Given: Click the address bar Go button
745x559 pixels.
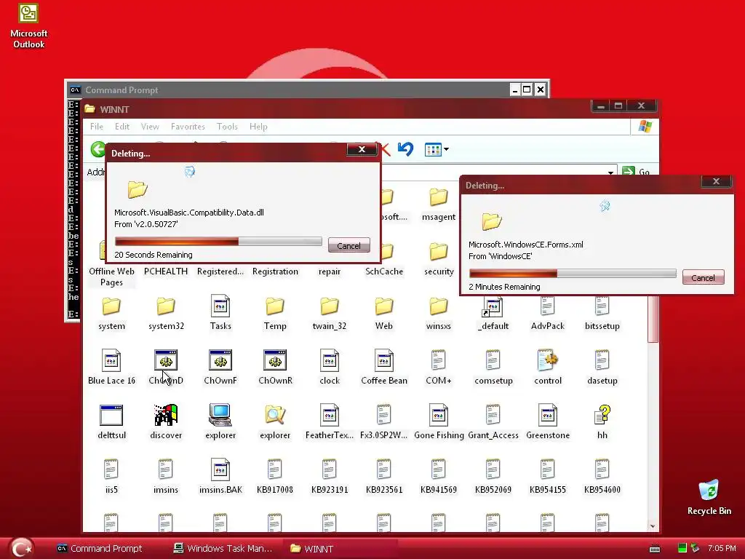Looking at the screenshot, I should click(x=637, y=172).
